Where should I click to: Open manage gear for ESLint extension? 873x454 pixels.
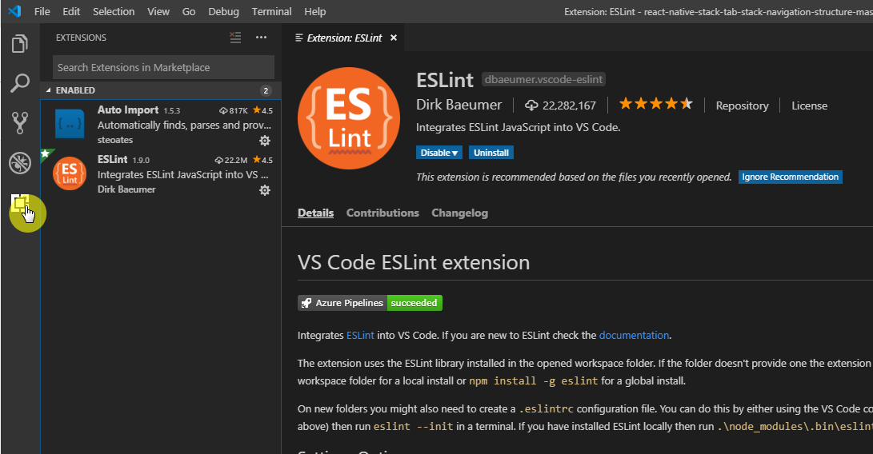click(x=265, y=189)
